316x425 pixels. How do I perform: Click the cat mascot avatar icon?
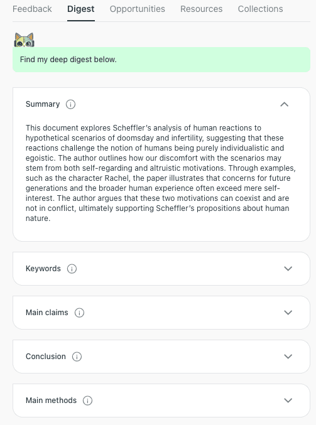coord(24,40)
